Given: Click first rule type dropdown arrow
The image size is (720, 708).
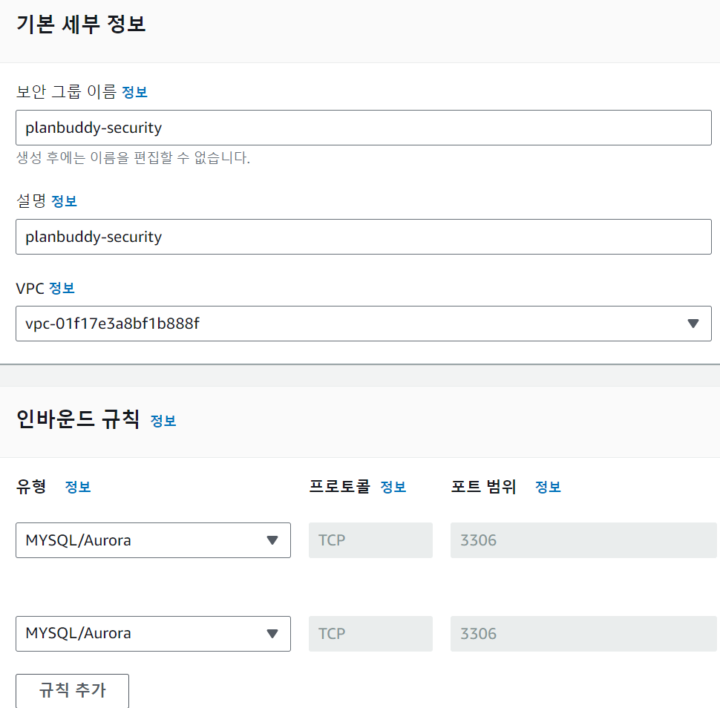Looking at the screenshot, I should point(272,540).
